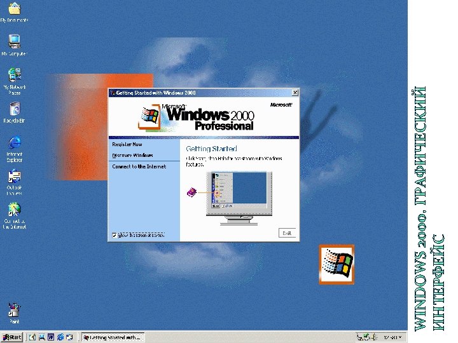The height and width of the screenshot is (343, 458).
Task: Launch Paint from the desktop shortcut
Action: pos(14,313)
